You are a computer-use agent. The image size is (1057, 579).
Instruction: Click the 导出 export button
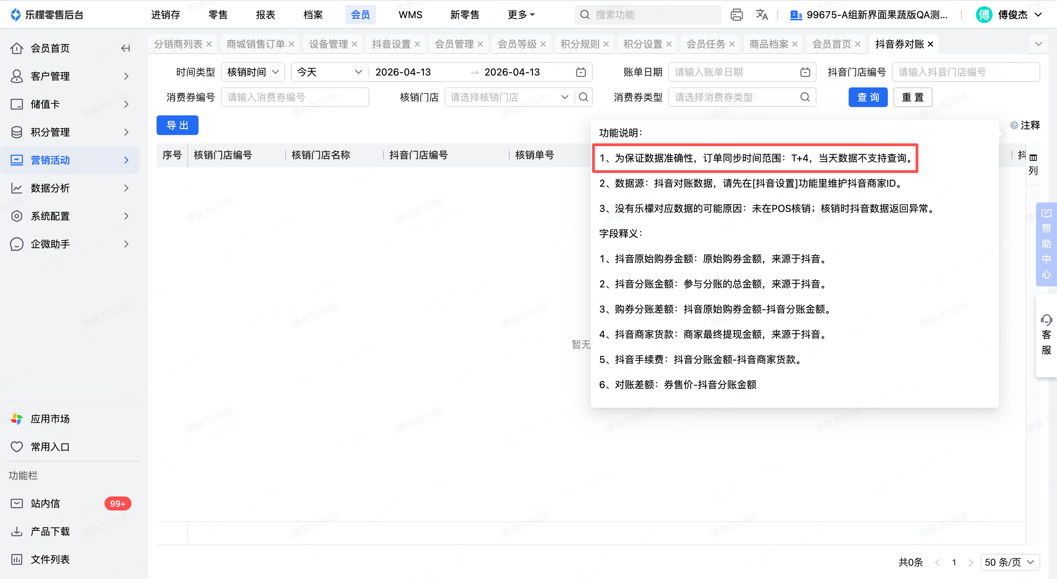click(x=177, y=125)
